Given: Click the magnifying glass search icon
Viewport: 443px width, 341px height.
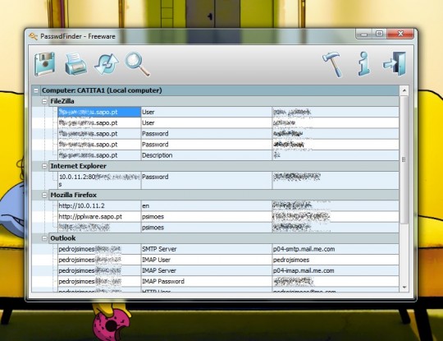Looking at the screenshot, I should tap(137, 64).
